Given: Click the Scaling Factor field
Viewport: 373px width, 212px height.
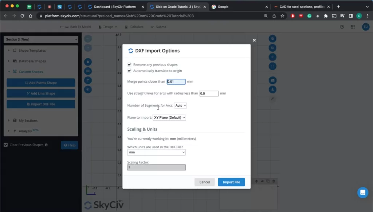Looking at the screenshot, I should pyautogui.click(x=156, y=167).
